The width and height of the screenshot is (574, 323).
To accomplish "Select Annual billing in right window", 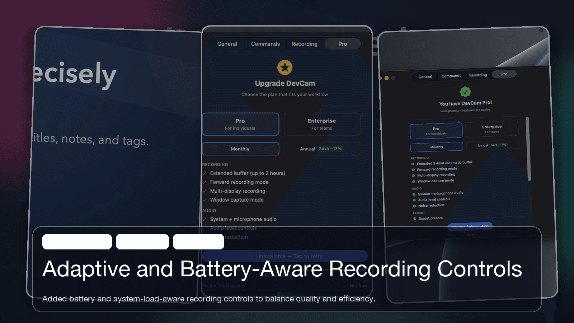I will pyautogui.click(x=492, y=145).
